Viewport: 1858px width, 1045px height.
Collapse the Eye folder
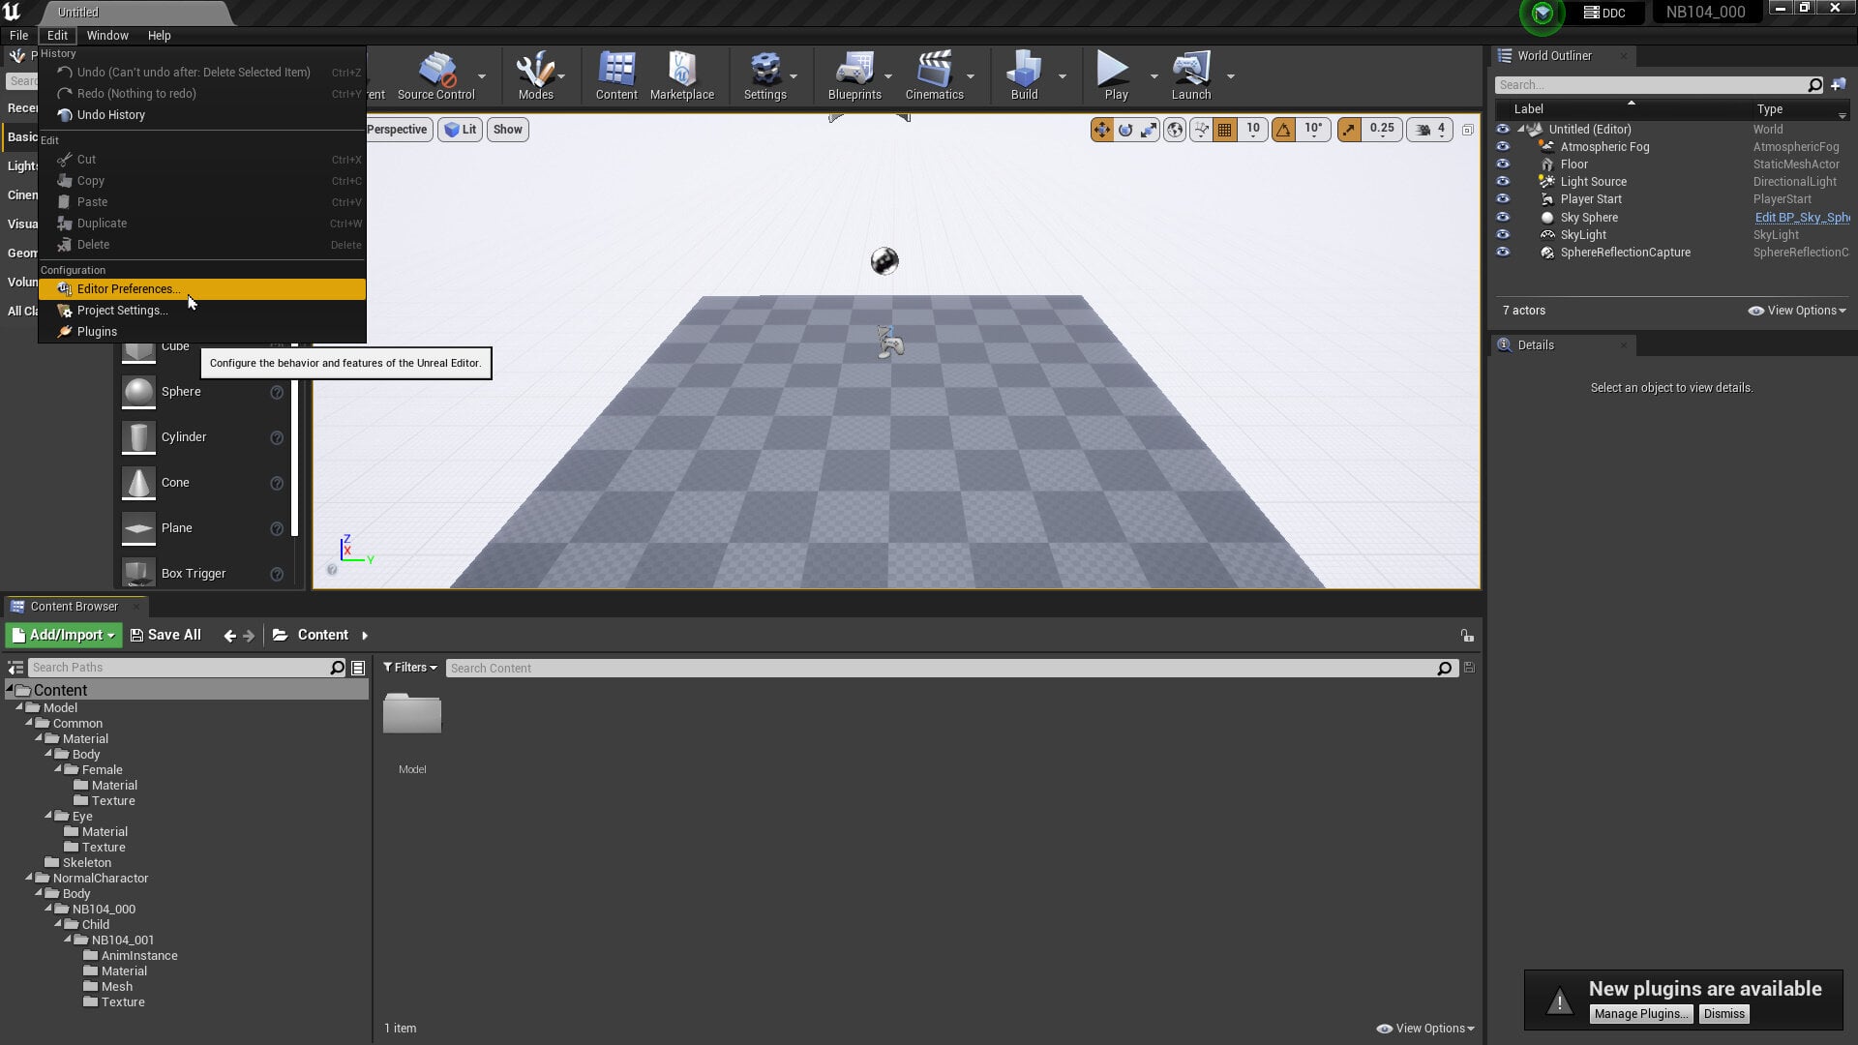click(48, 816)
